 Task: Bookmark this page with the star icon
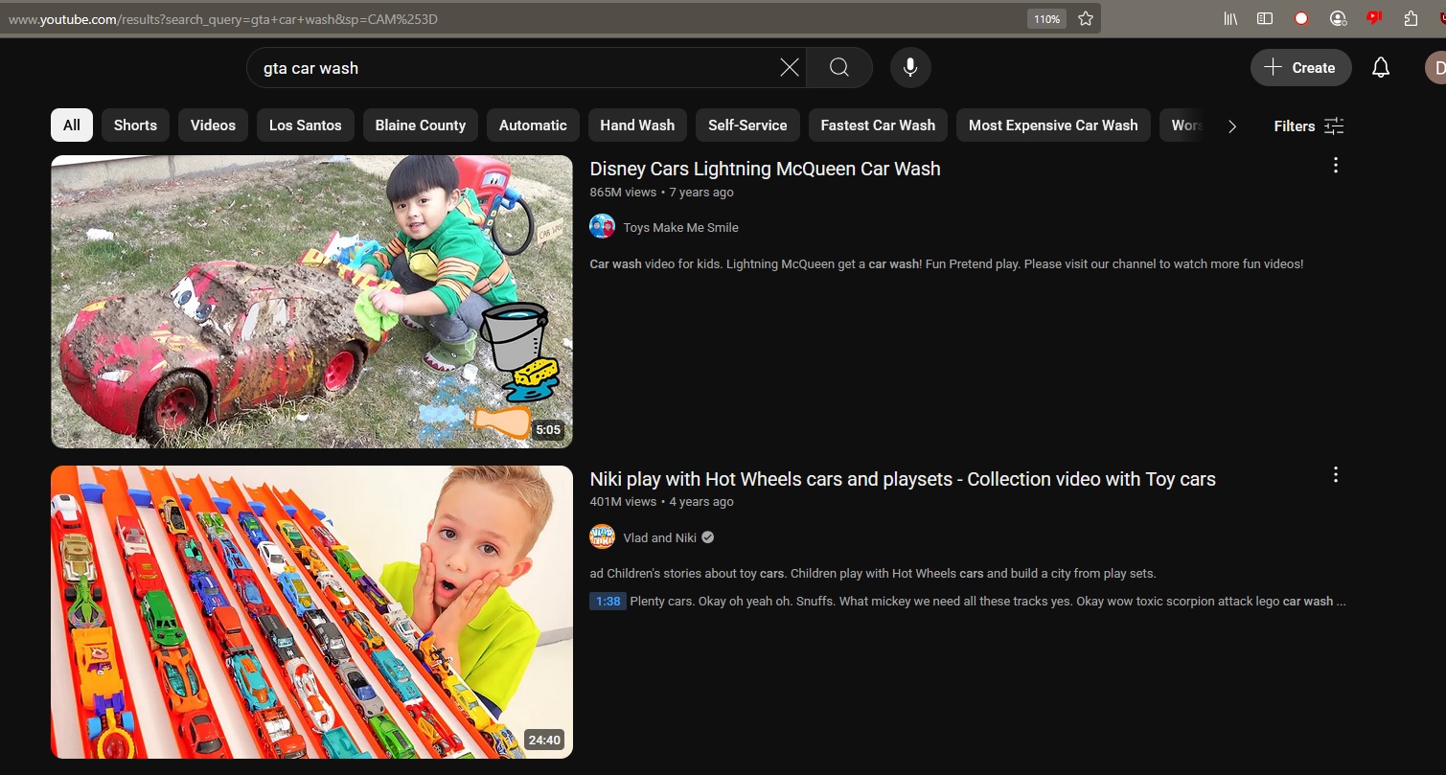(x=1086, y=18)
